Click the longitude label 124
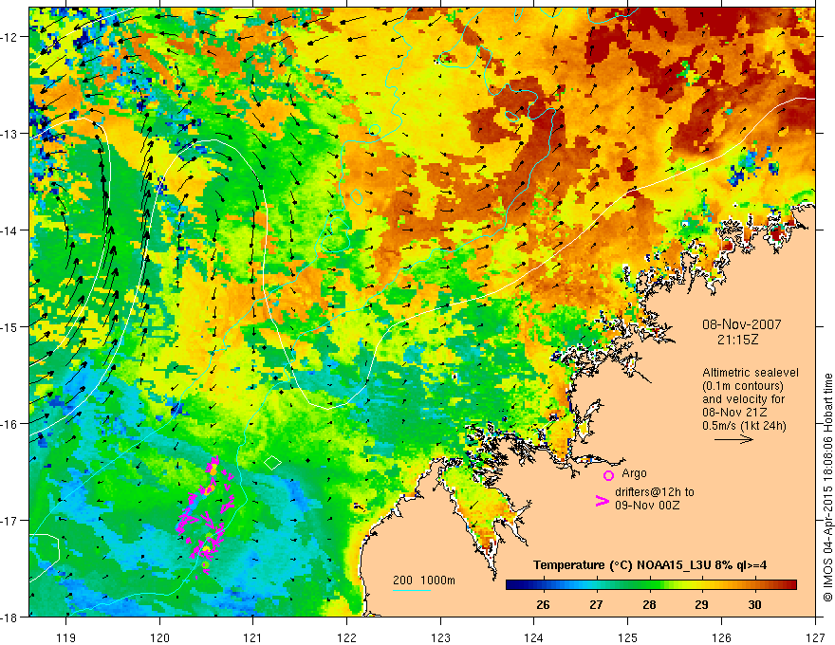The image size is (835, 645). pyautogui.click(x=534, y=637)
